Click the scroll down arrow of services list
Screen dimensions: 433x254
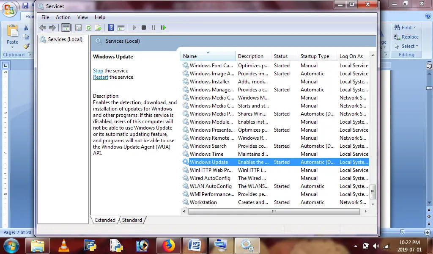pos(373,204)
